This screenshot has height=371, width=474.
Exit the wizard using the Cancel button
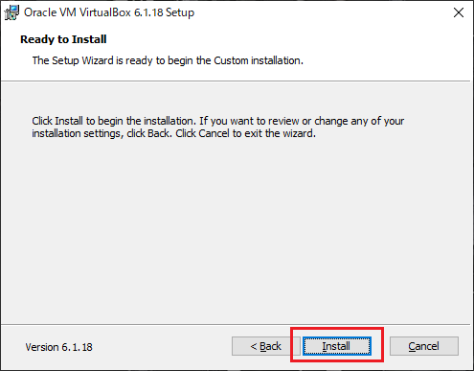[x=424, y=346]
